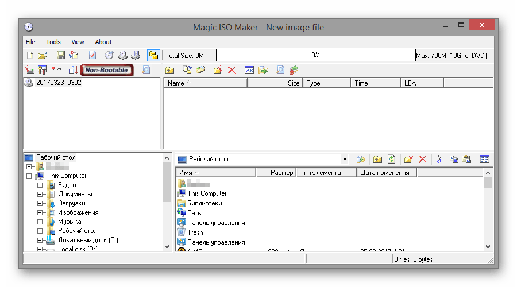
Task: Click the up-one-level folder icon above Name column
Action: pos(169,70)
